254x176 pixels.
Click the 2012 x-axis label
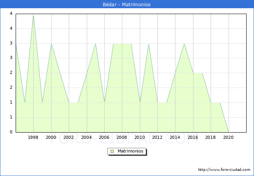point(157,137)
